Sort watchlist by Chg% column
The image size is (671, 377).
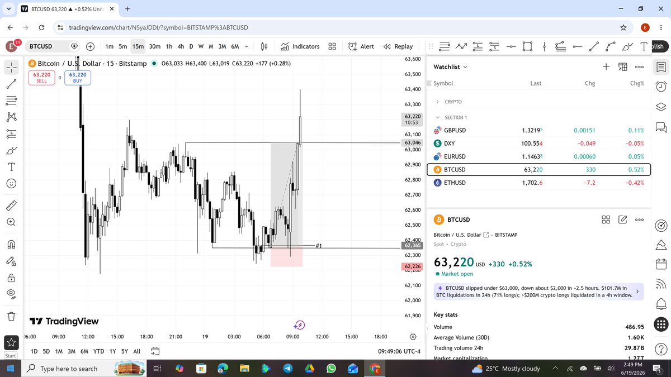(637, 83)
